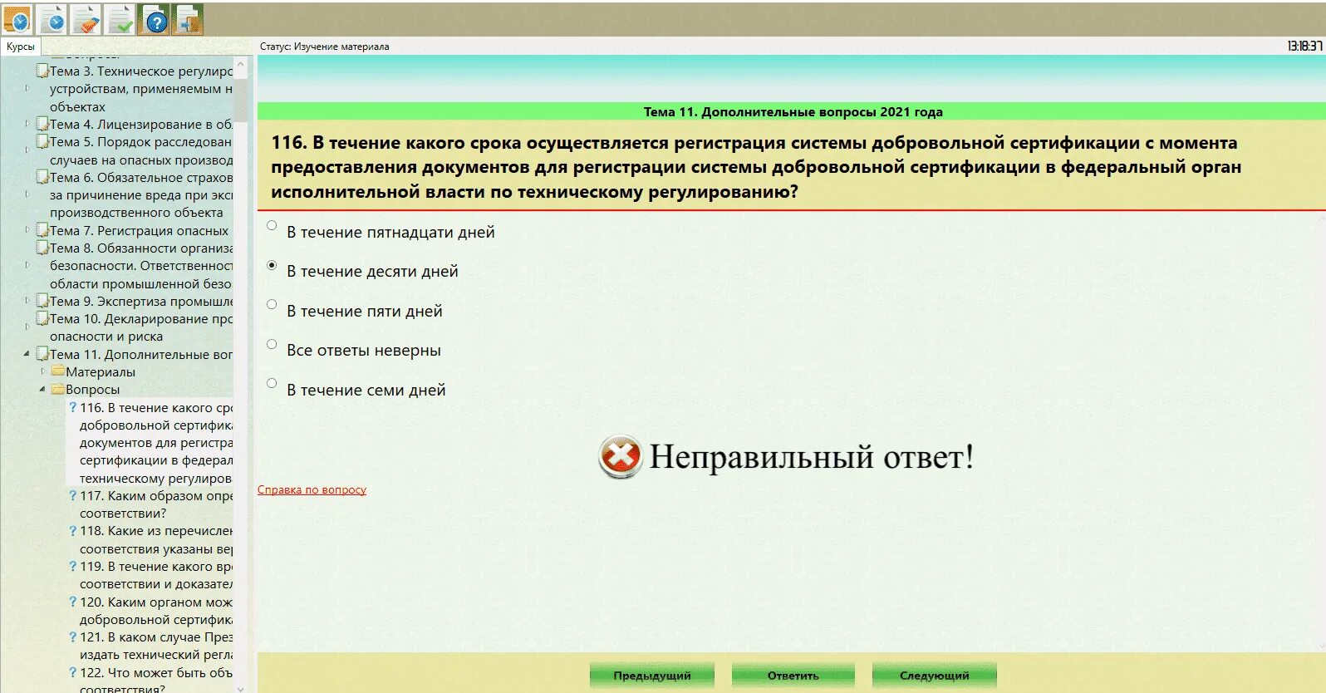
Task: Switch to the Курсы tab
Action: point(21,47)
